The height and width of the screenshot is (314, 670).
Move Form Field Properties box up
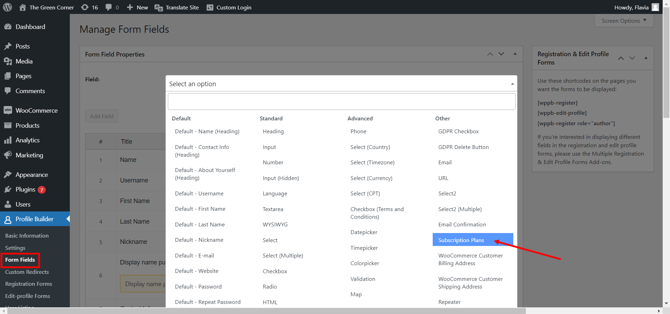coord(490,54)
